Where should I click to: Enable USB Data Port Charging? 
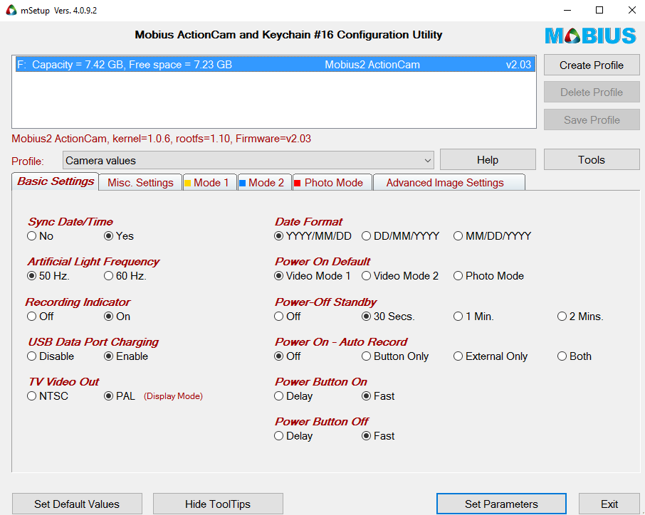126,356
